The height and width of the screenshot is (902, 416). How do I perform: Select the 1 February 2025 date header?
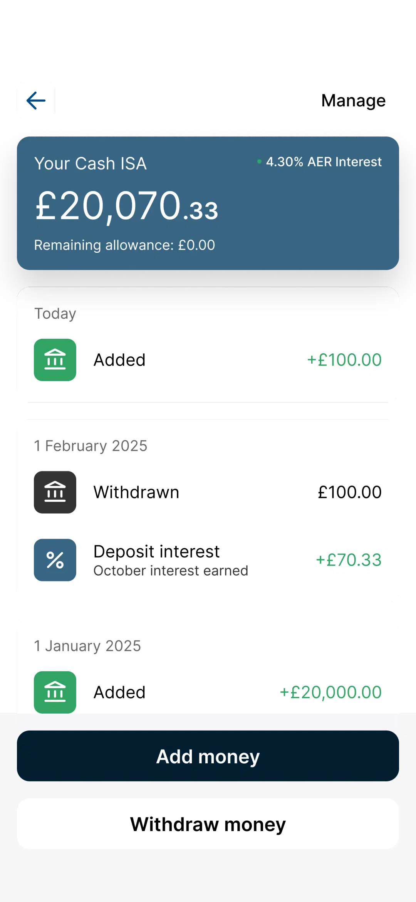pos(91,446)
